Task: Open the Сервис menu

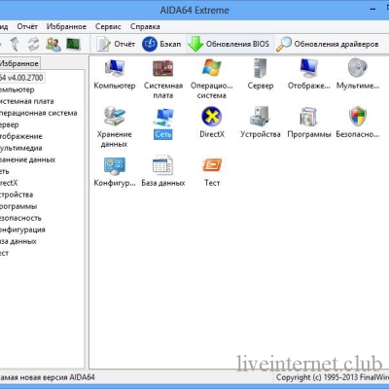Action: click(108, 26)
